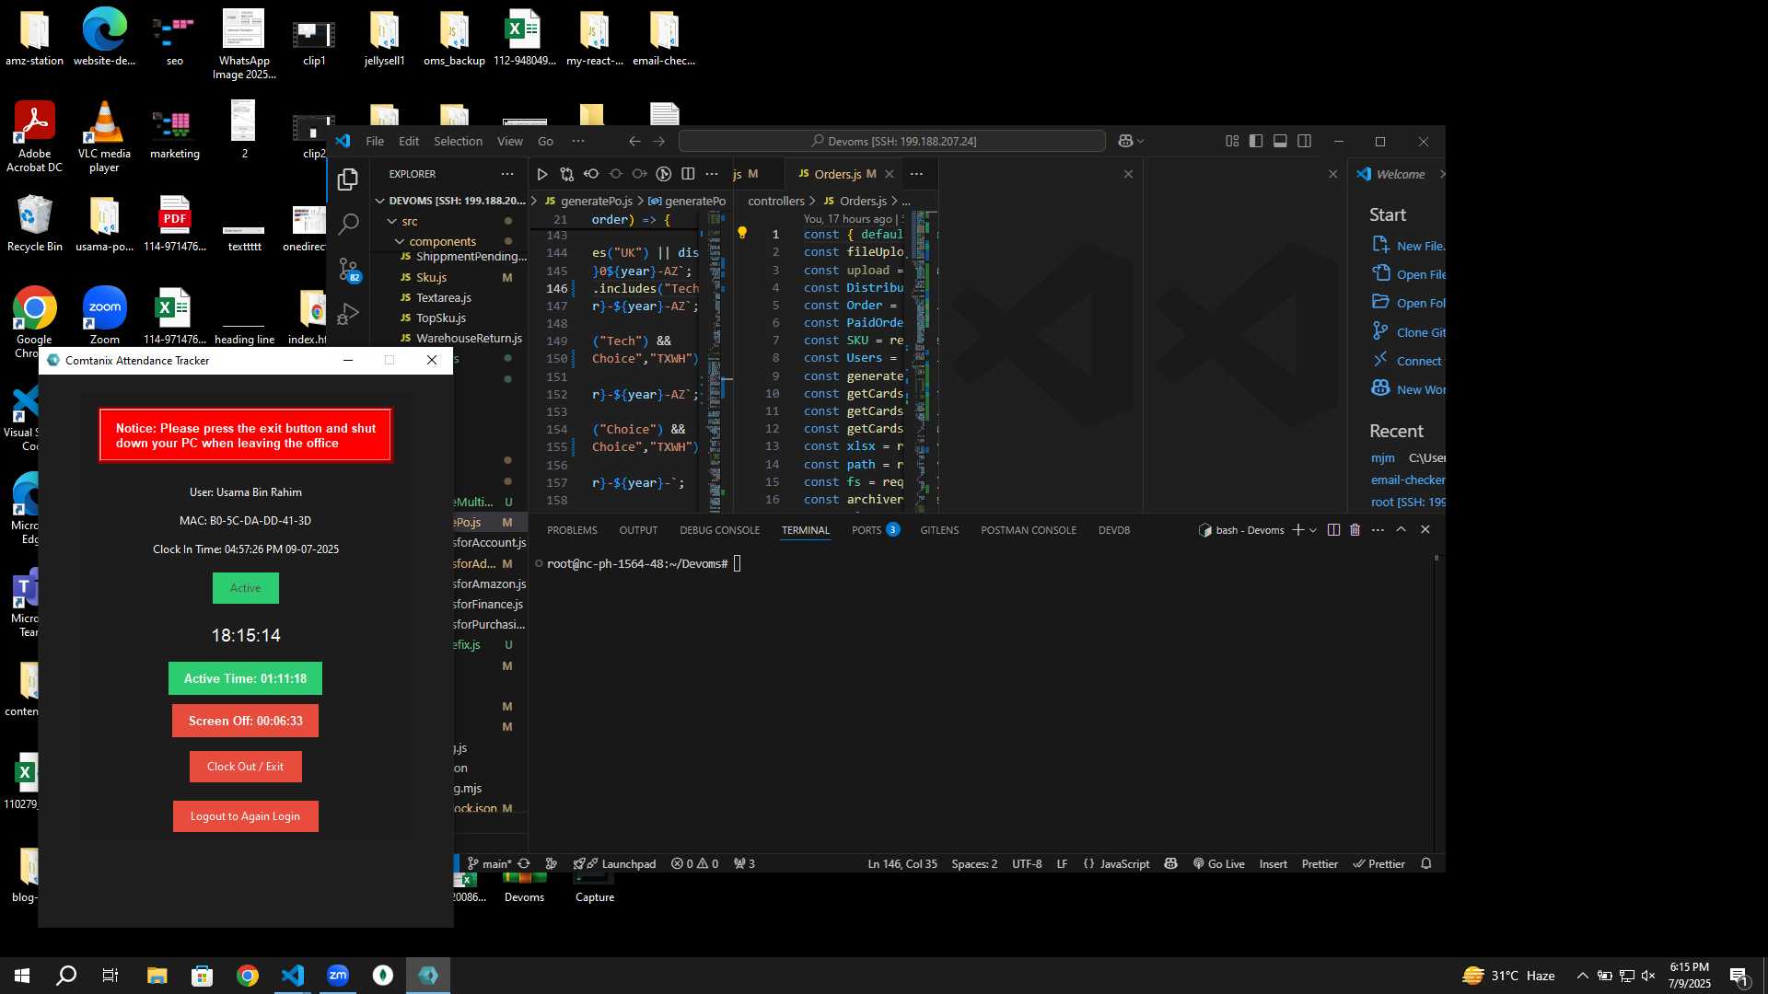
Task: Click the customize layout icon in title bar
Action: (x=1232, y=141)
